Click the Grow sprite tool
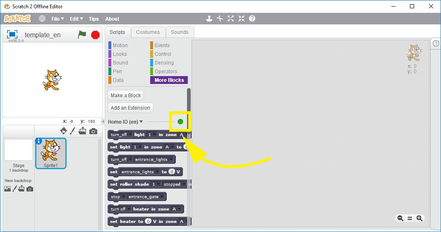 [x=230, y=19]
